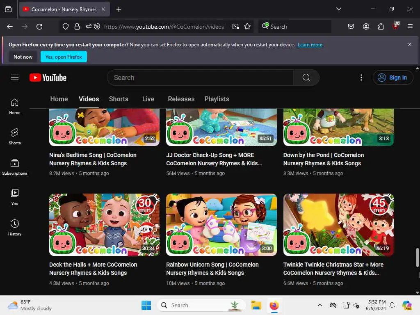Reload the page in Firefox
The width and height of the screenshot is (420, 315).
coord(39,27)
